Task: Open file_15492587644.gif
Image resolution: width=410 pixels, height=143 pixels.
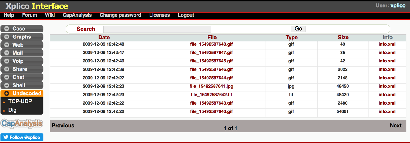Action: 211,78
